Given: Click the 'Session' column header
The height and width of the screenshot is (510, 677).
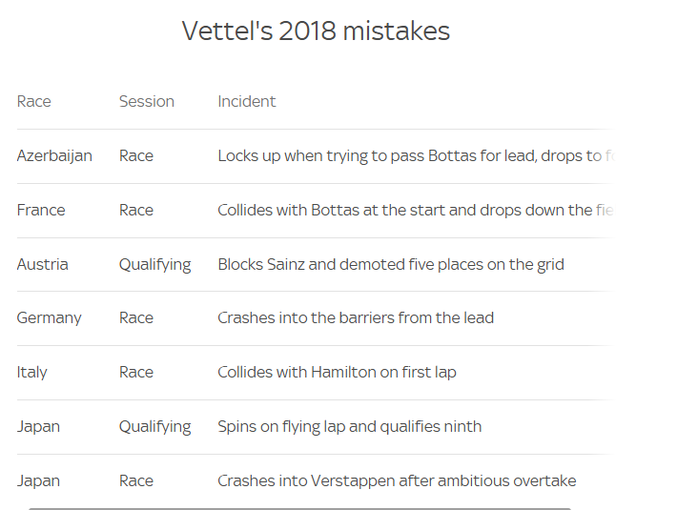Looking at the screenshot, I should click(x=147, y=101).
